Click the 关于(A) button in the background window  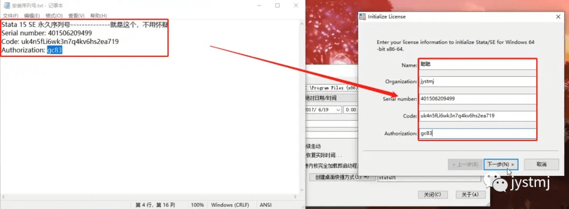(x=470, y=194)
